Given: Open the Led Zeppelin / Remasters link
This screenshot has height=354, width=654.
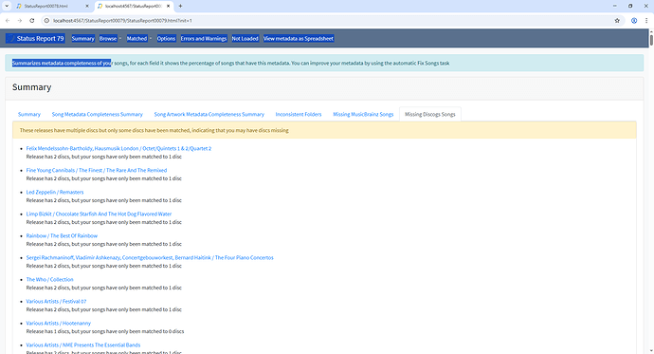Looking at the screenshot, I should (x=55, y=192).
